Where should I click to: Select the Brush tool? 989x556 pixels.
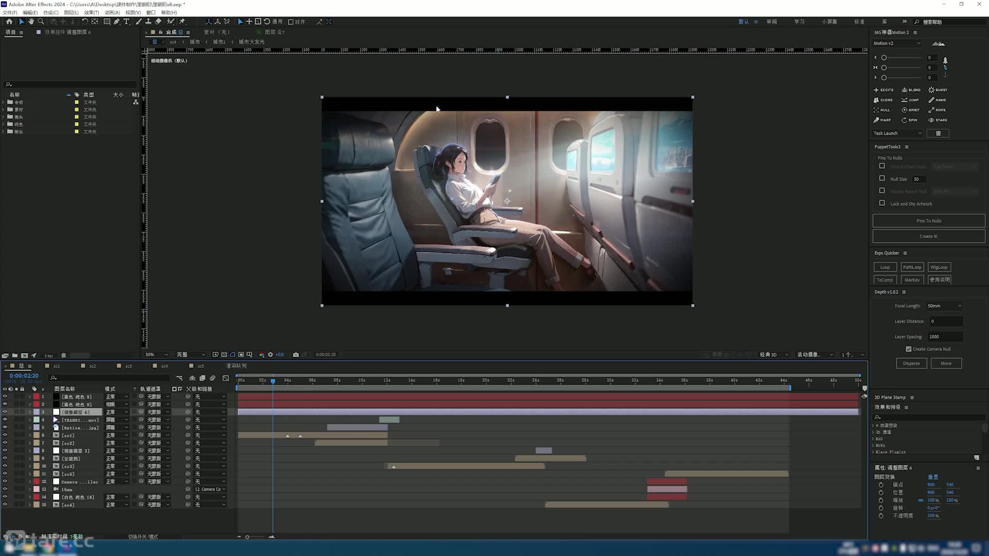[x=139, y=22]
